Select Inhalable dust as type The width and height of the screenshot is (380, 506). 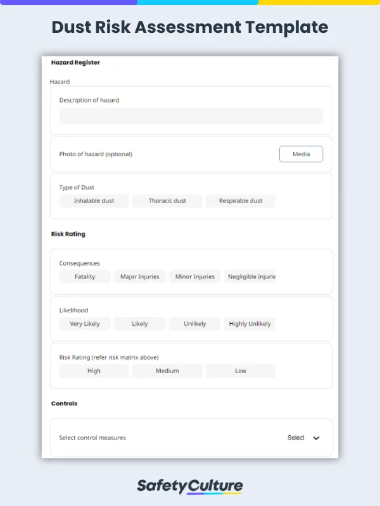click(x=94, y=201)
